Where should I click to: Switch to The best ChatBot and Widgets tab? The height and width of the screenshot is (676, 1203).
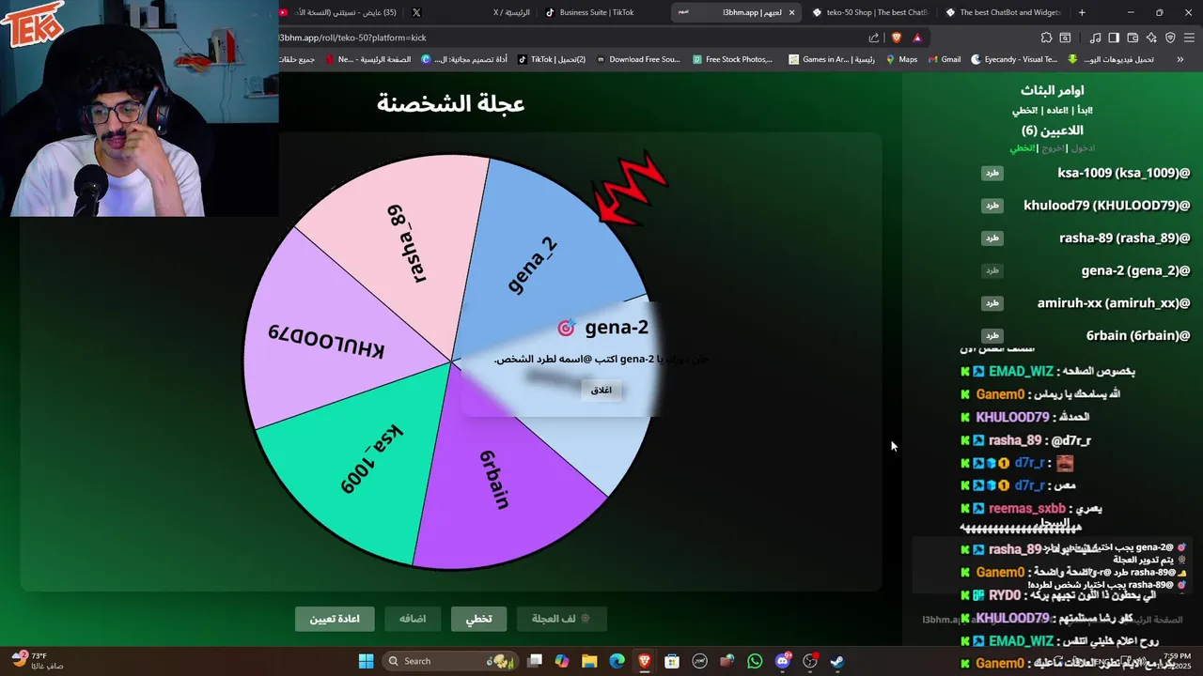(1003, 12)
